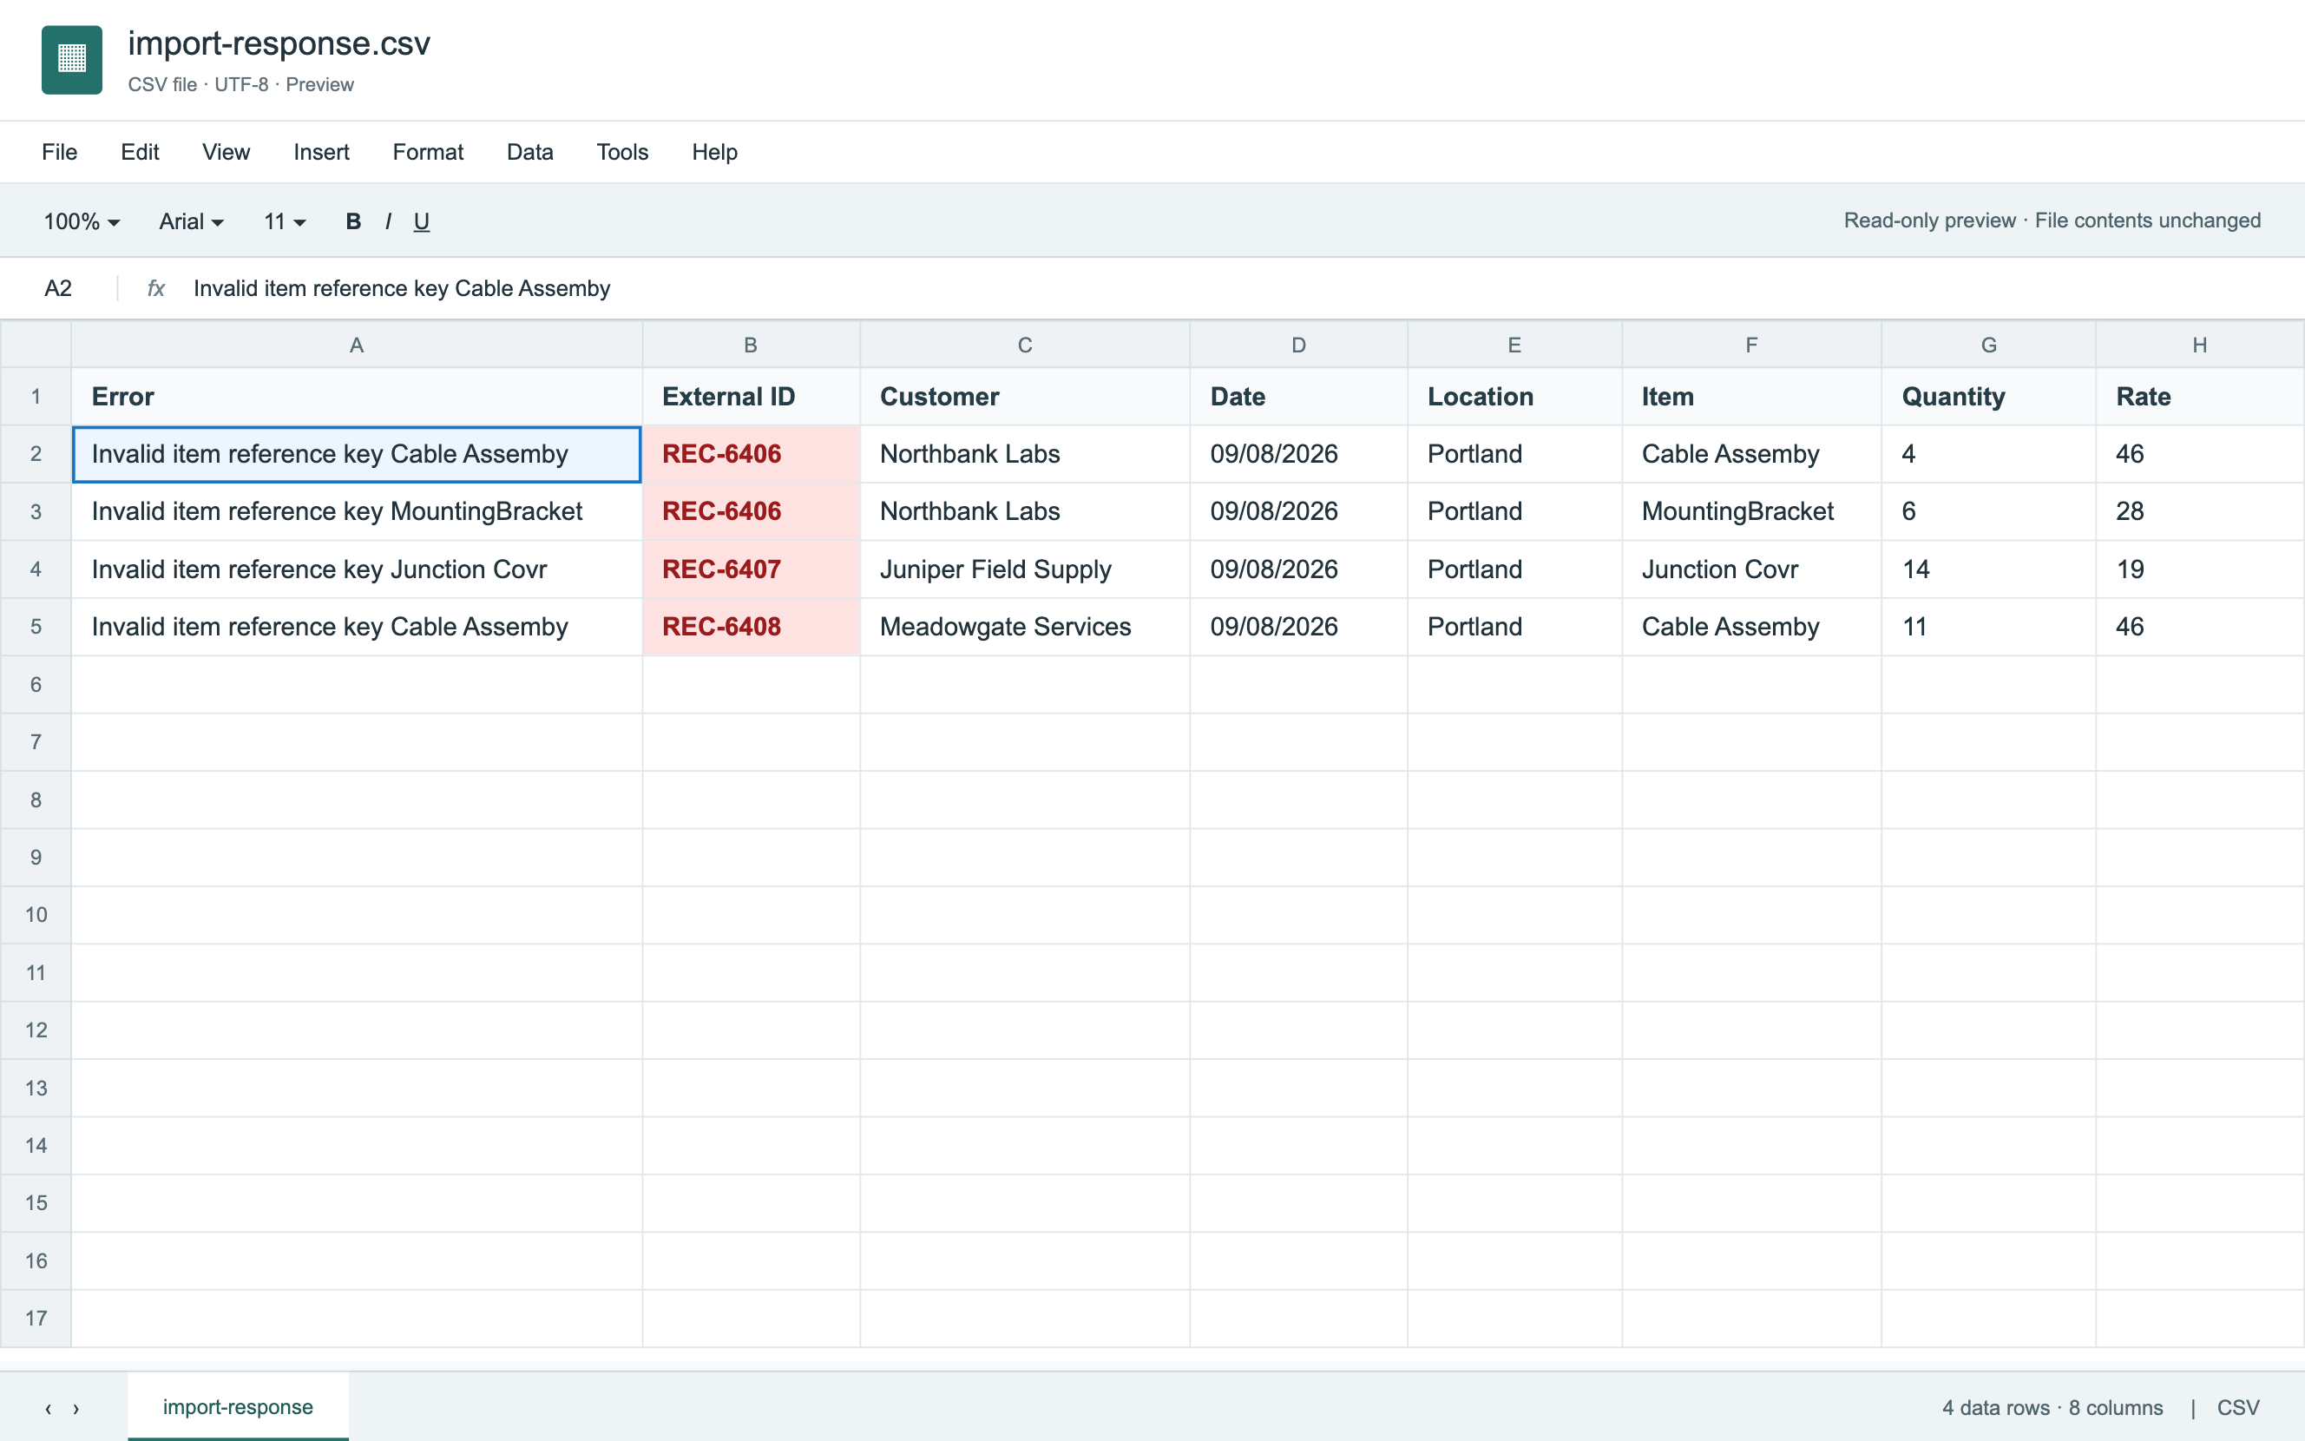
Task: Click the quantity 14 cell
Action: (x=1988, y=569)
